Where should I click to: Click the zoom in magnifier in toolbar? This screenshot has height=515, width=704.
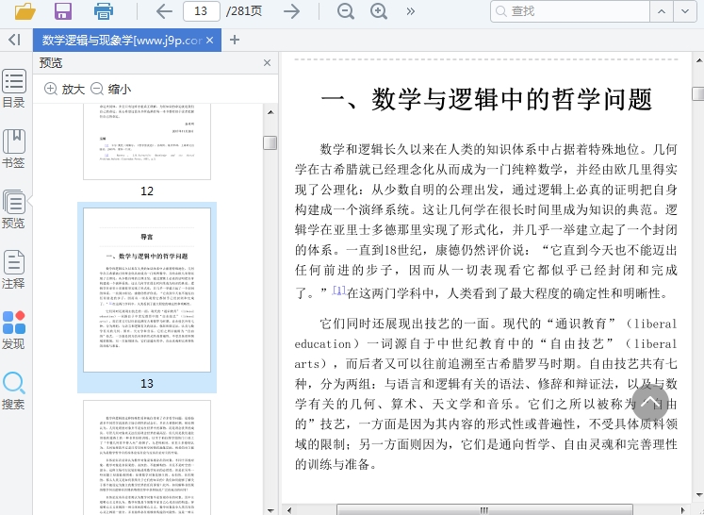tap(379, 11)
